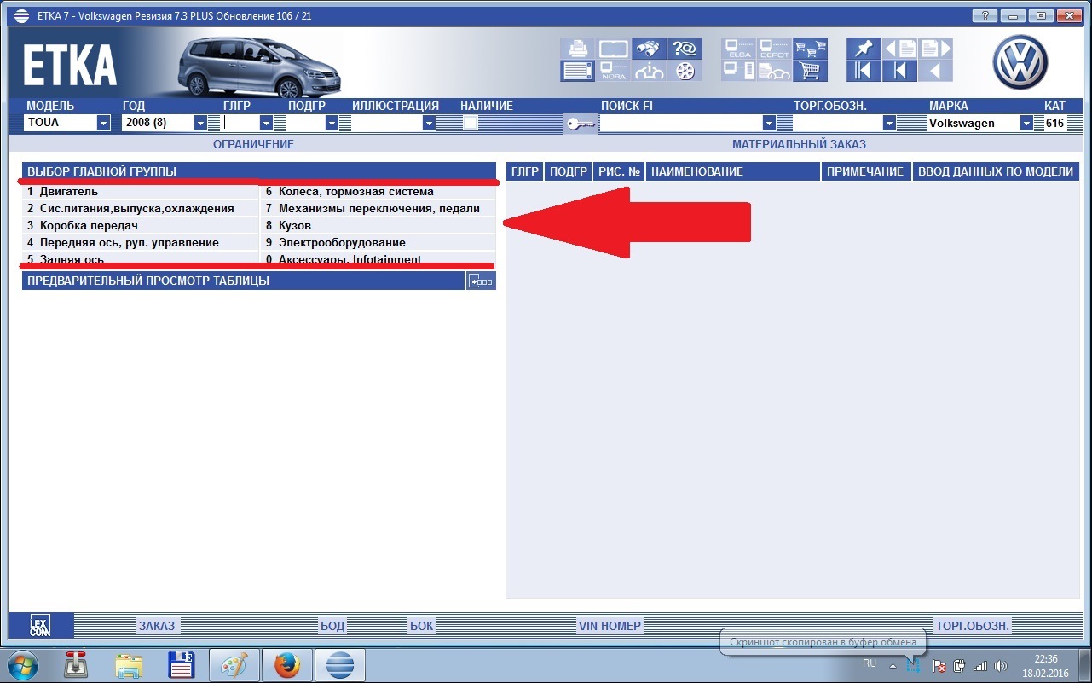Image resolution: width=1092 pixels, height=683 pixels.
Task: Open the DEPOT connection icon
Action: click(774, 49)
